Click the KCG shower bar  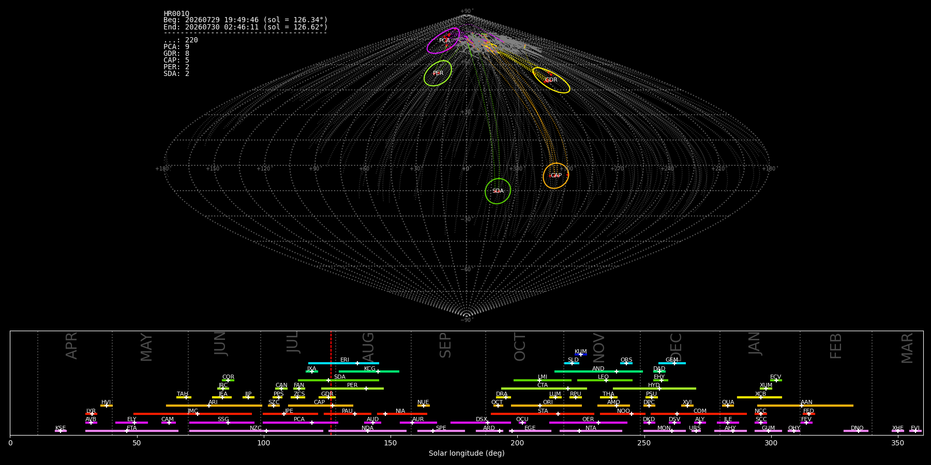[369, 371]
